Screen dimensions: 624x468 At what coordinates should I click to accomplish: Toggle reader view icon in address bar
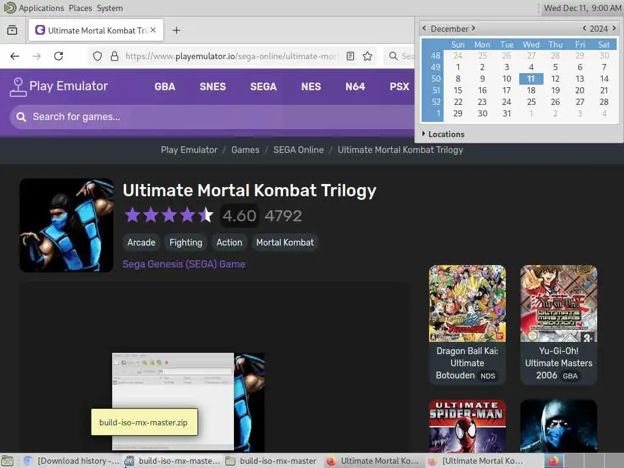click(x=350, y=56)
